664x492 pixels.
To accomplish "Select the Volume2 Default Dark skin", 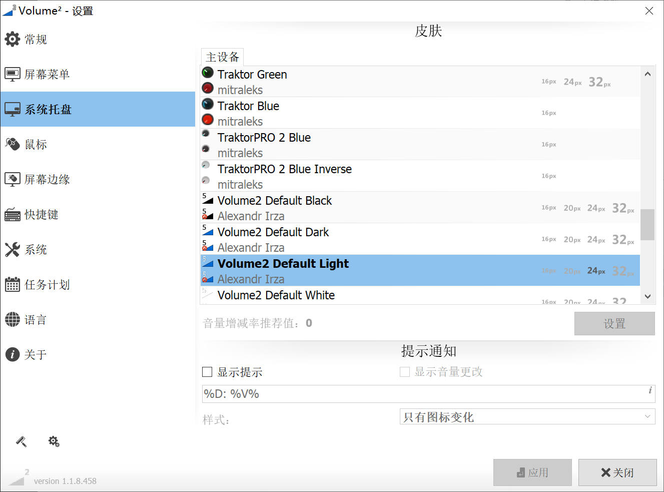I will pyautogui.click(x=420, y=239).
